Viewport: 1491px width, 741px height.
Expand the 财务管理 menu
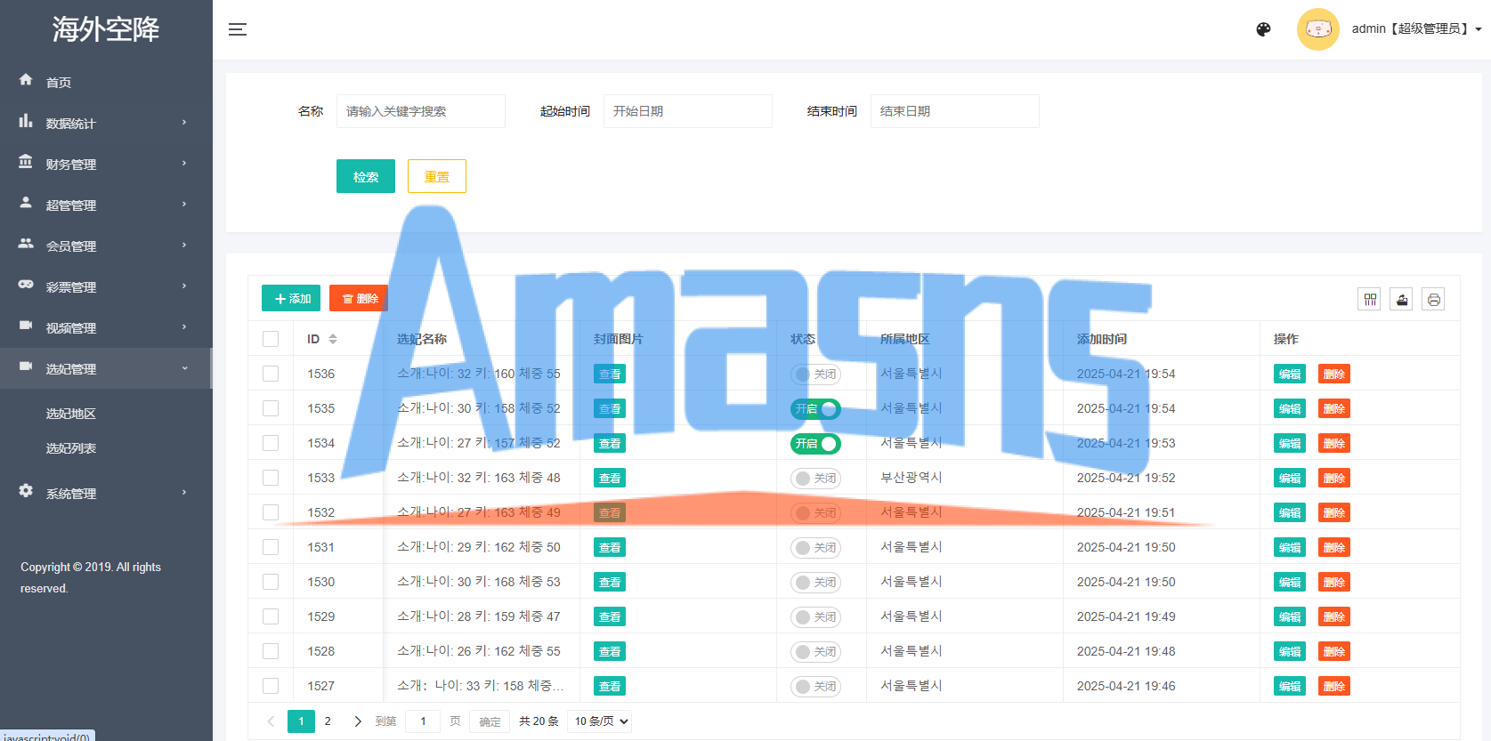click(106, 164)
